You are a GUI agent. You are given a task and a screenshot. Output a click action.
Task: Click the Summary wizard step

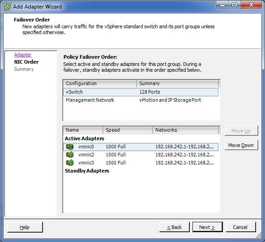24,69
